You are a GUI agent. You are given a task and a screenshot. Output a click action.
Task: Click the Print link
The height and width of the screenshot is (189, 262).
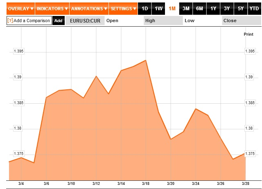(248, 34)
